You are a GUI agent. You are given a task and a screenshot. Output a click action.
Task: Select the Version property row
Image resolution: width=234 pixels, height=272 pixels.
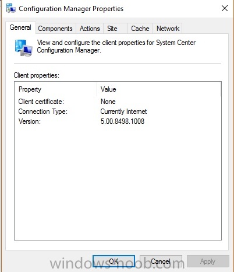click(118, 121)
